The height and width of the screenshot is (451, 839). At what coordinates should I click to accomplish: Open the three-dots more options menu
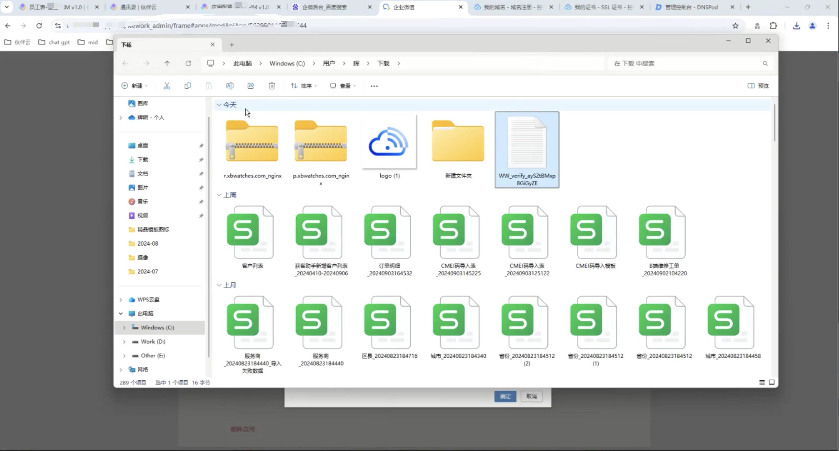click(x=374, y=86)
